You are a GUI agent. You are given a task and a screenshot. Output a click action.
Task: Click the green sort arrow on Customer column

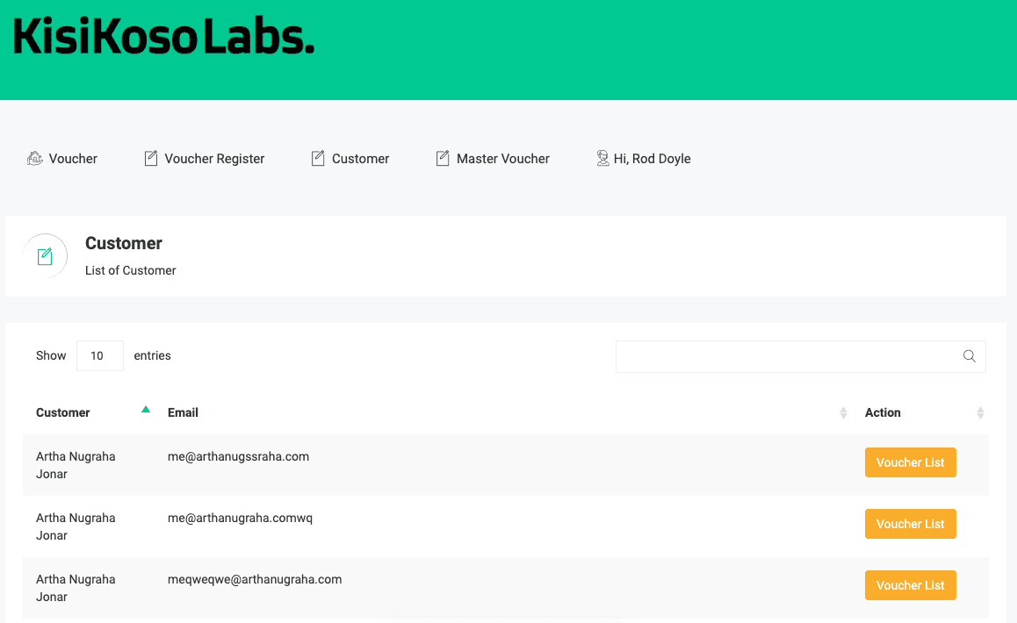point(146,409)
